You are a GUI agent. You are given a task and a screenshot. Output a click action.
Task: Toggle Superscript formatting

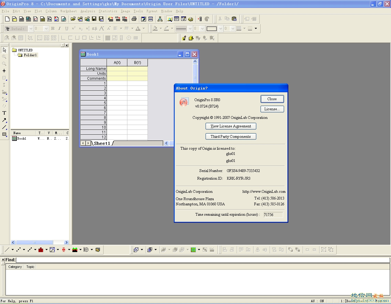click(74, 29)
